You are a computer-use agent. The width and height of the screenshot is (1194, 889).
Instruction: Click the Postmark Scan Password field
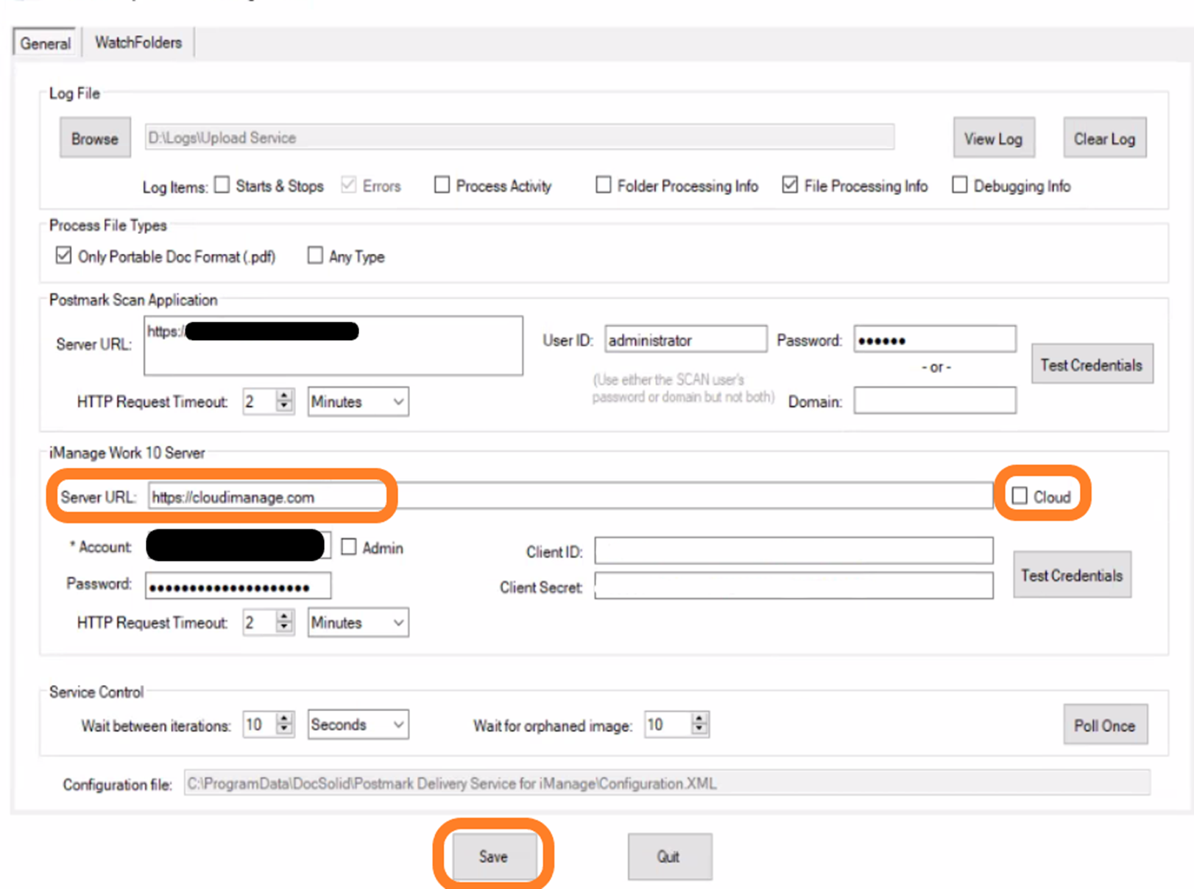[935, 340]
